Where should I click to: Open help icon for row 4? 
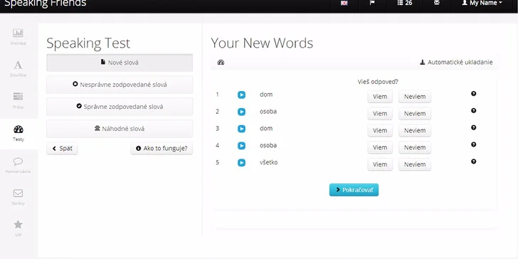[473, 144]
